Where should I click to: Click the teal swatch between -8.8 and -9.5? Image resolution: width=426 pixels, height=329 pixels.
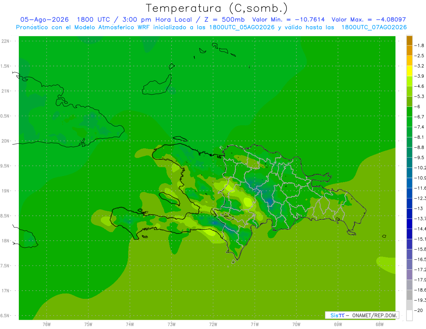click(409, 153)
